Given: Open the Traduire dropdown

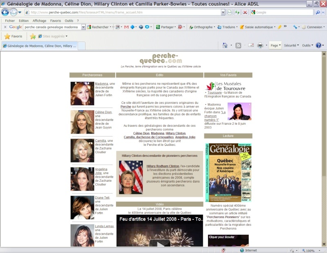Looking at the screenshot, I should click(x=237, y=27).
